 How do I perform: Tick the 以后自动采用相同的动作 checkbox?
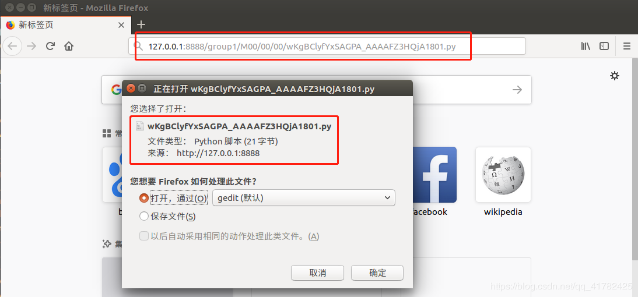143,236
